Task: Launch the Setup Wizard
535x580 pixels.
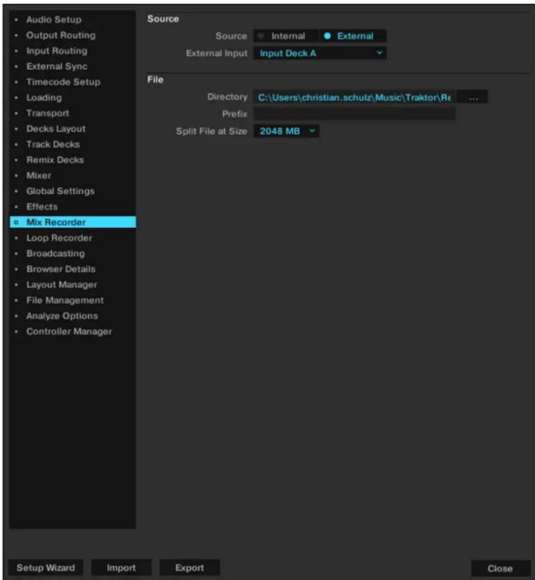Action: [x=45, y=568]
